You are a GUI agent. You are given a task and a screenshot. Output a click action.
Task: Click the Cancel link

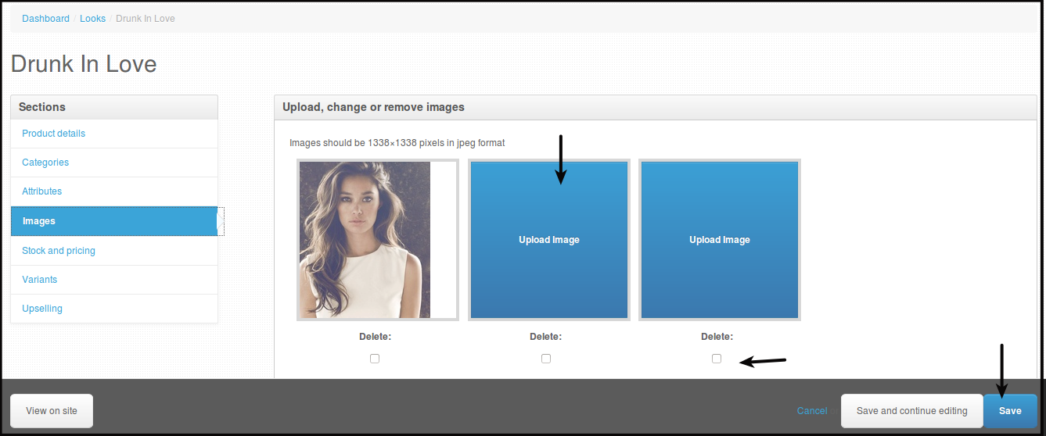(812, 411)
